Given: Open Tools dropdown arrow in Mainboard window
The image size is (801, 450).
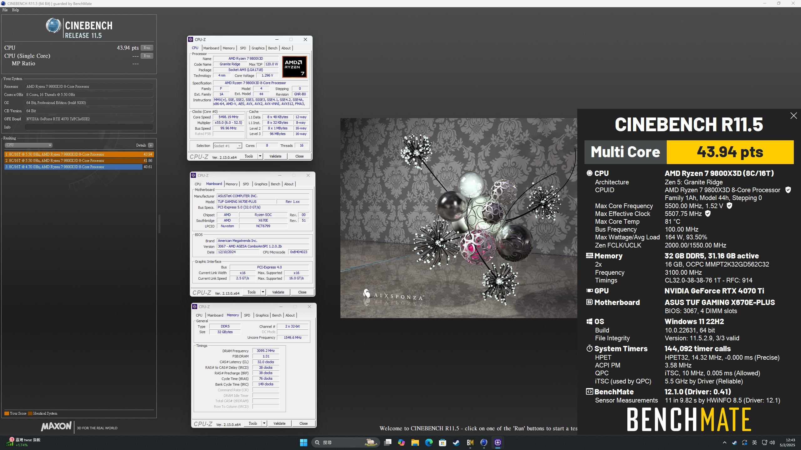Looking at the screenshot, I should pos(263,292).
